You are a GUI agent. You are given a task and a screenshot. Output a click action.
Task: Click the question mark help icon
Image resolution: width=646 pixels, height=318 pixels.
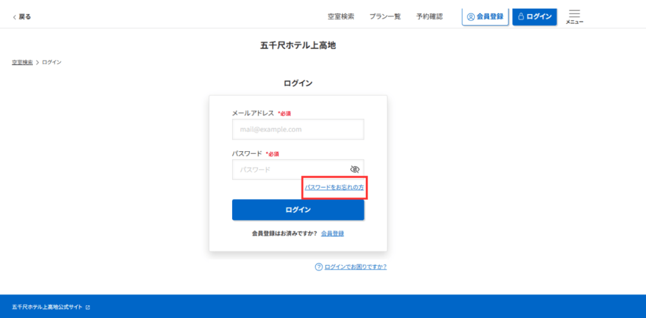[319, 267]
